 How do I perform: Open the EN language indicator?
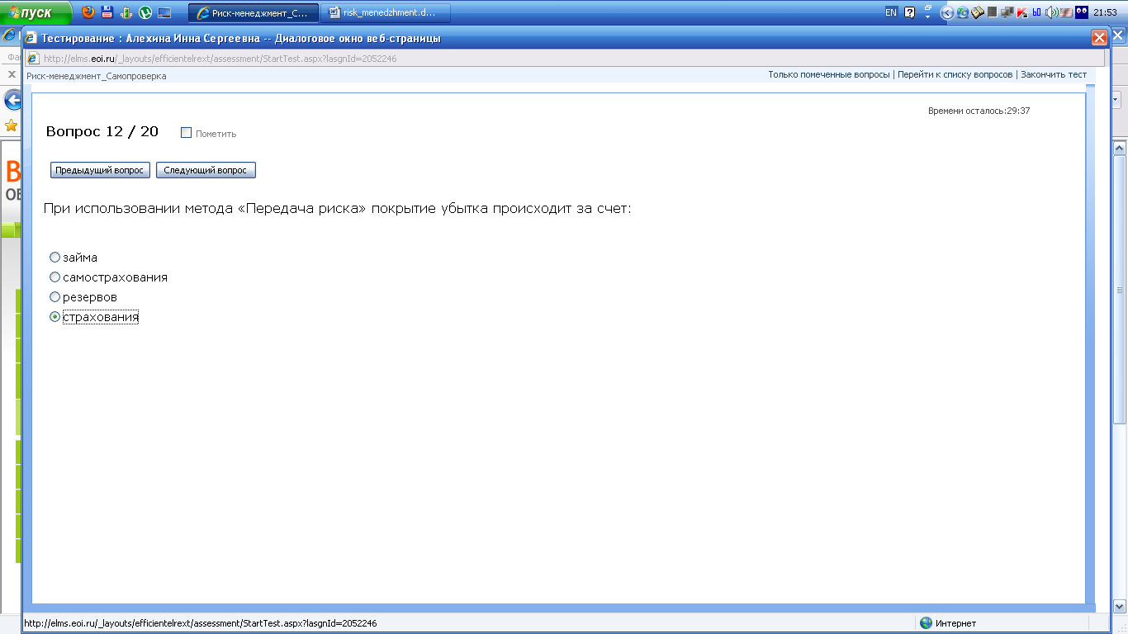pos(891,12)
